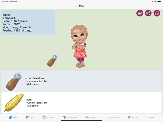Screen dimensions: 163x122
Task: Click the chocolate drink bottle image in list
Action: [14, 81]
